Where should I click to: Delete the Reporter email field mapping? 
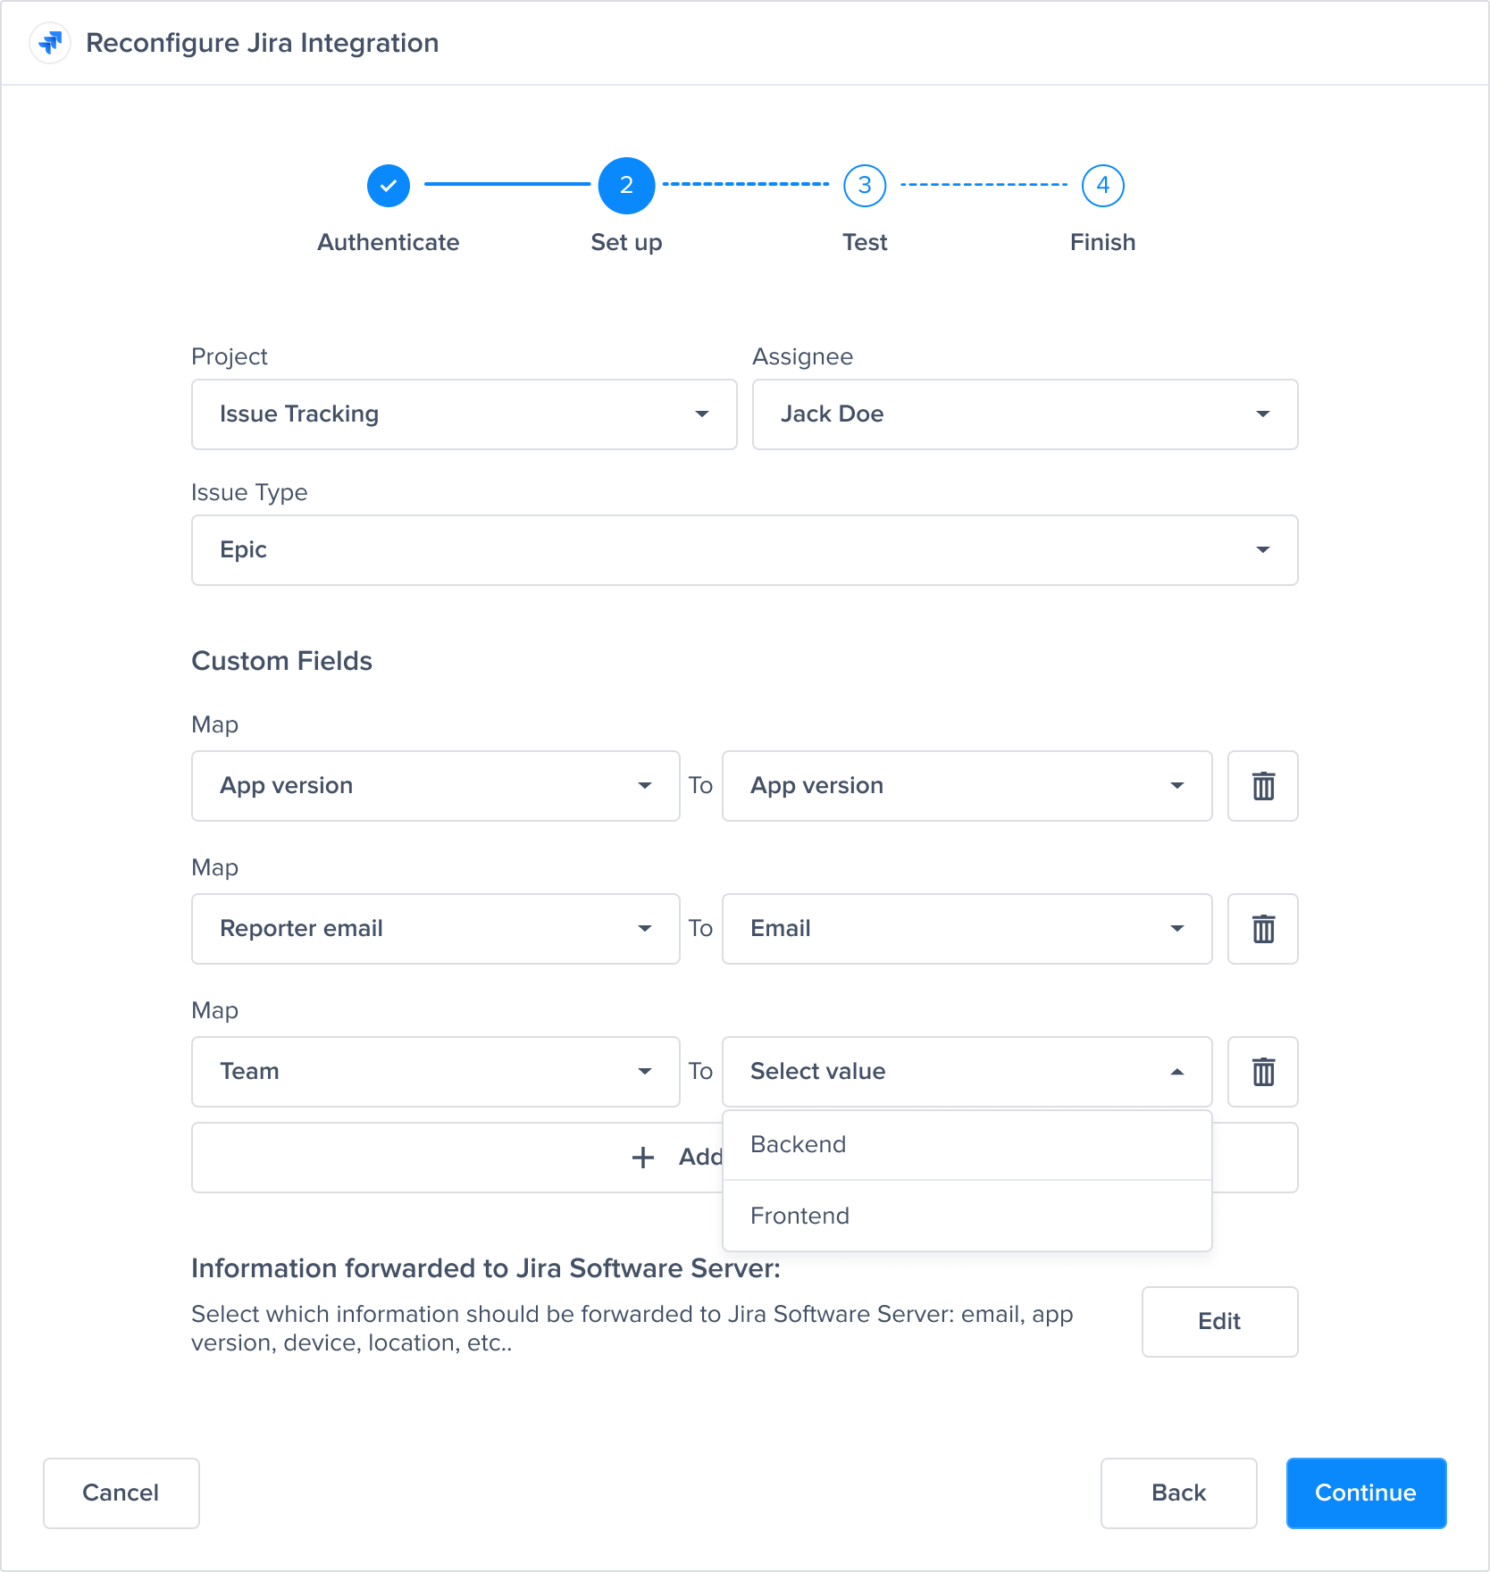coord(1263,929)
